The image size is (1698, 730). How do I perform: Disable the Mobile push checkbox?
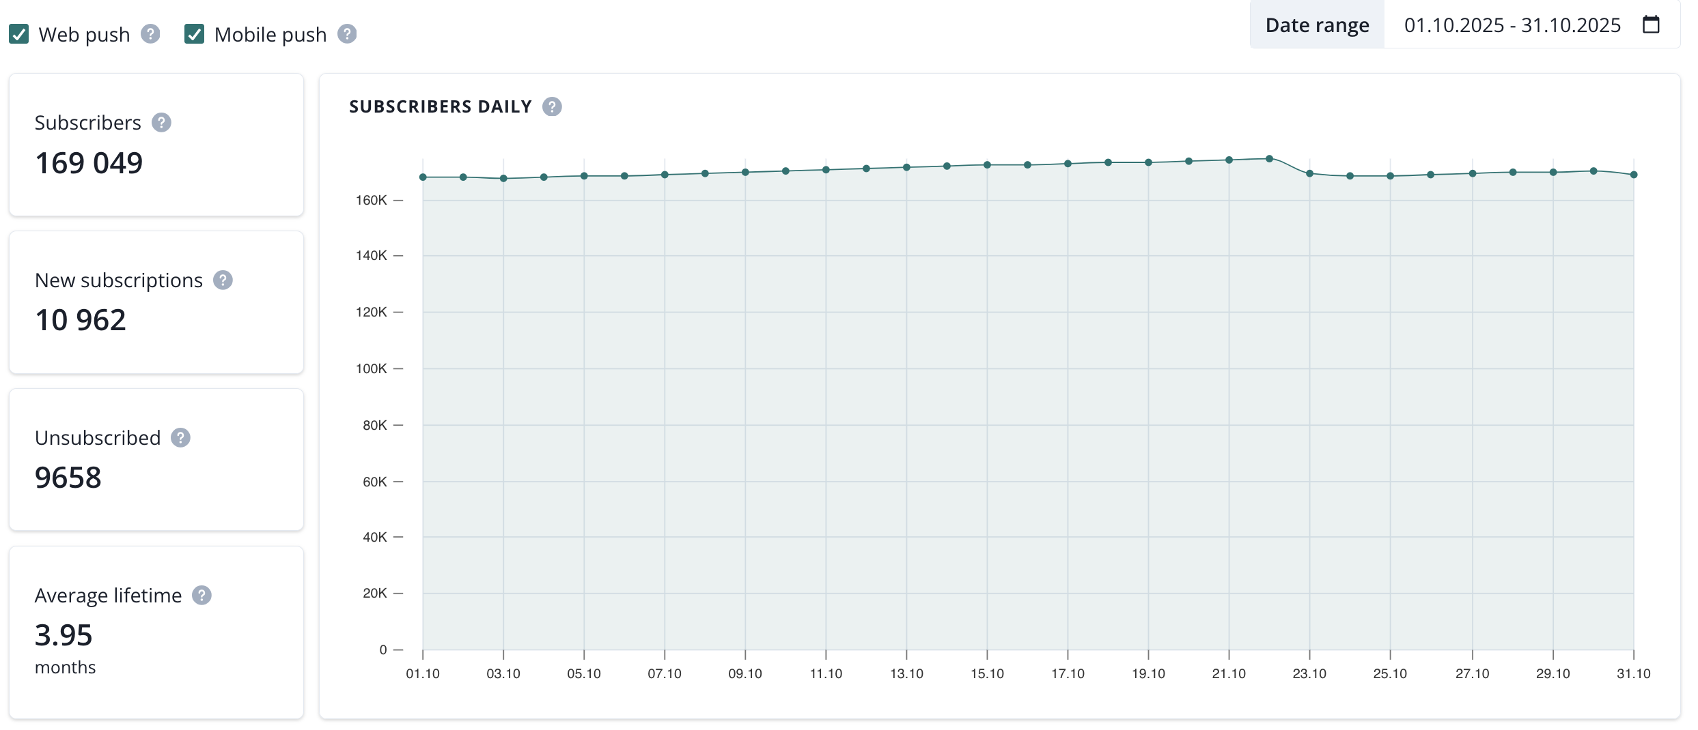coord(195,34)
